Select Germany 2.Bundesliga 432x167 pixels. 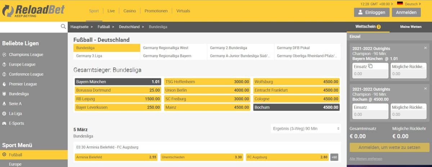coord(240,48)
